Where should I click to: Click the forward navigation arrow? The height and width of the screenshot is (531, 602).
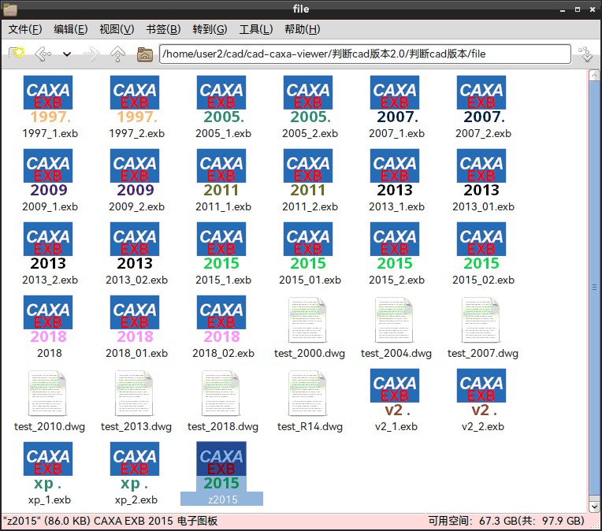click(91, 54)
